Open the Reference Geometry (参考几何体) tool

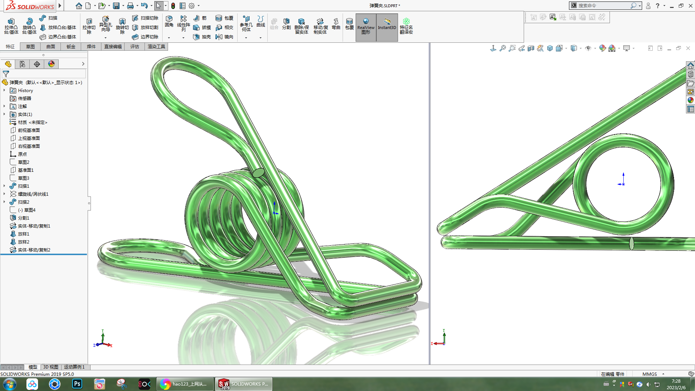tap(246, 24)
